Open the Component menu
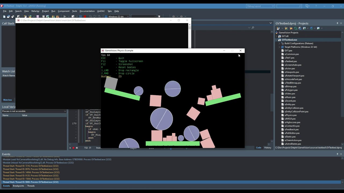 [64, 11]
